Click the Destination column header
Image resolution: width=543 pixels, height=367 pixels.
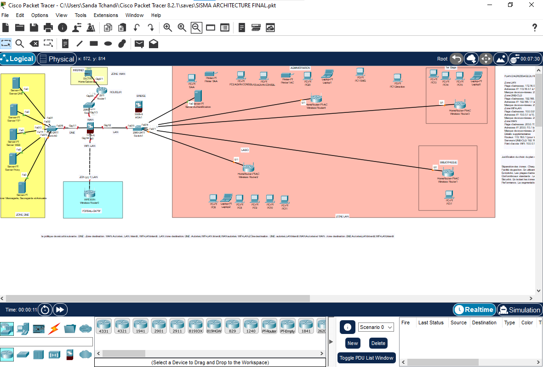pos(484,323)
